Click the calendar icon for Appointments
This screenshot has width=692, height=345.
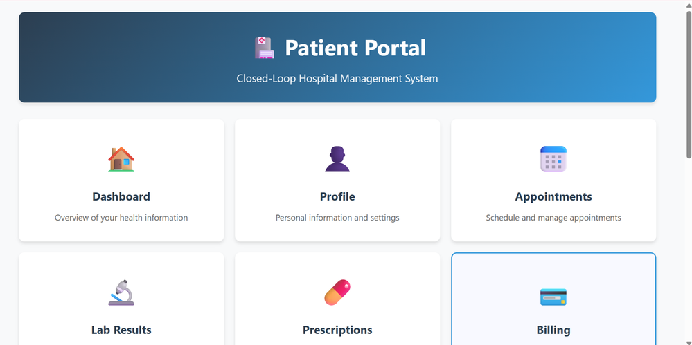[x=553, y=159]
